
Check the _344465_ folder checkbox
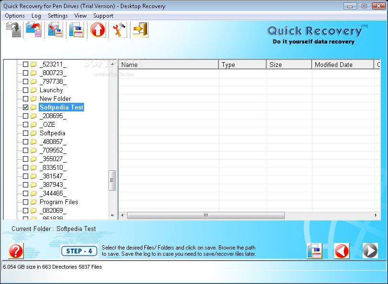pos(25,193)
